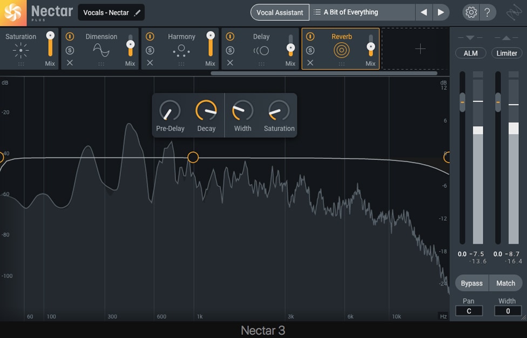Solo the Dimension module
Screen dimensions: 527x338
click(70, 50)
